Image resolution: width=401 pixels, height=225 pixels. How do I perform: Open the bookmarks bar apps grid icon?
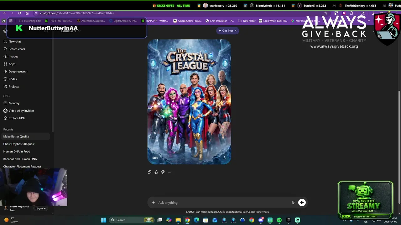pos(11,21)
